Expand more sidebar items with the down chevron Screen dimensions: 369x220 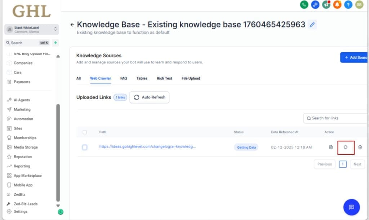[x=58, y=205]
